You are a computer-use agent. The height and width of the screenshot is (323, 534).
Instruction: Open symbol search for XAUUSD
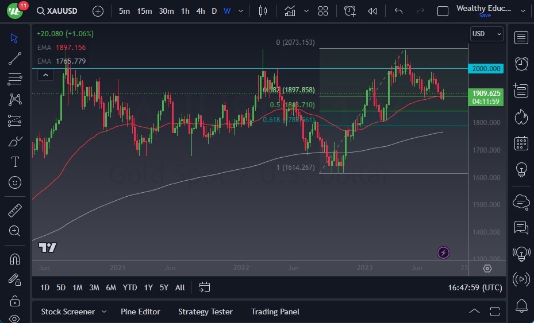(x=57, y=11)
